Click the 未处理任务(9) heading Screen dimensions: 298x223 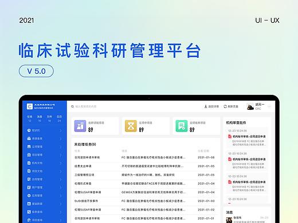coord(85,144)
